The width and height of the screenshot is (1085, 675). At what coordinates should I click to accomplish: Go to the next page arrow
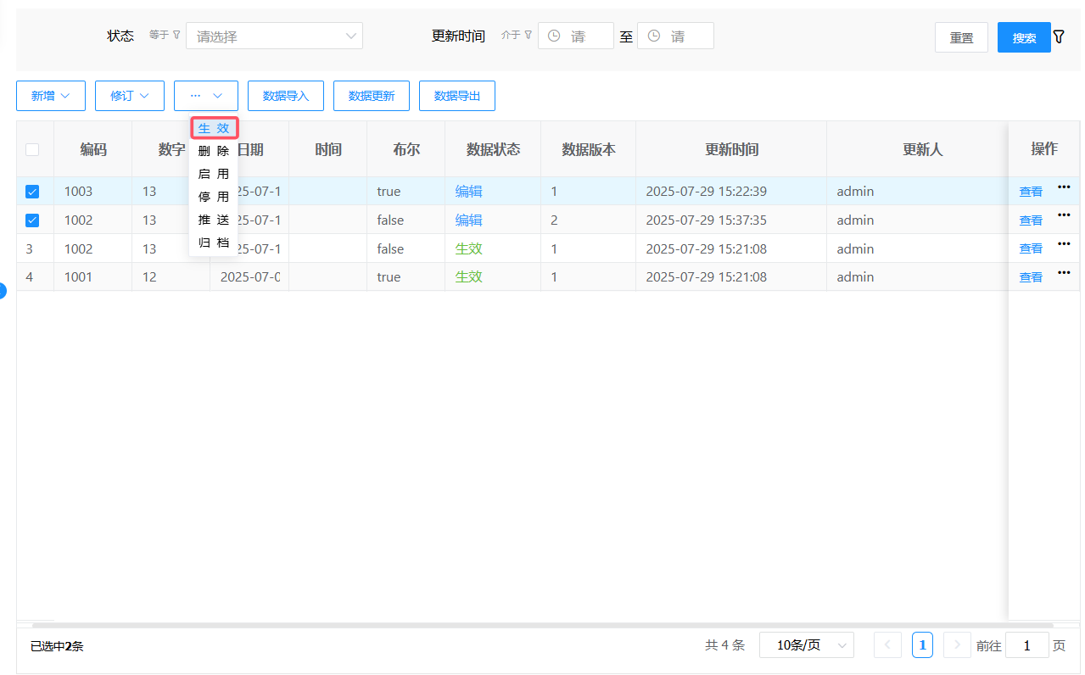(957, 645)
